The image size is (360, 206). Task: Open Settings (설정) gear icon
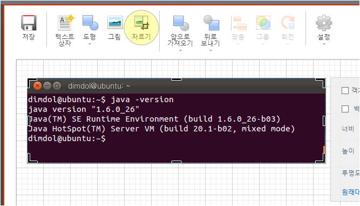point(324,23)
